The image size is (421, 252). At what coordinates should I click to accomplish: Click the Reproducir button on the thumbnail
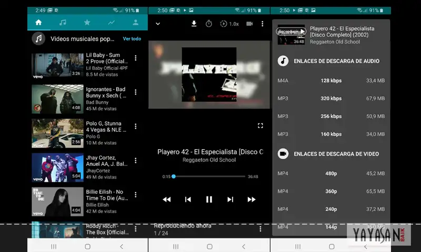point(291,31)
